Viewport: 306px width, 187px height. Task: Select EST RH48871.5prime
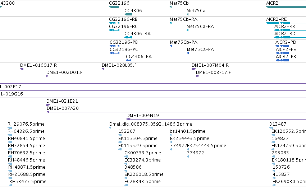tap(27, 167)
